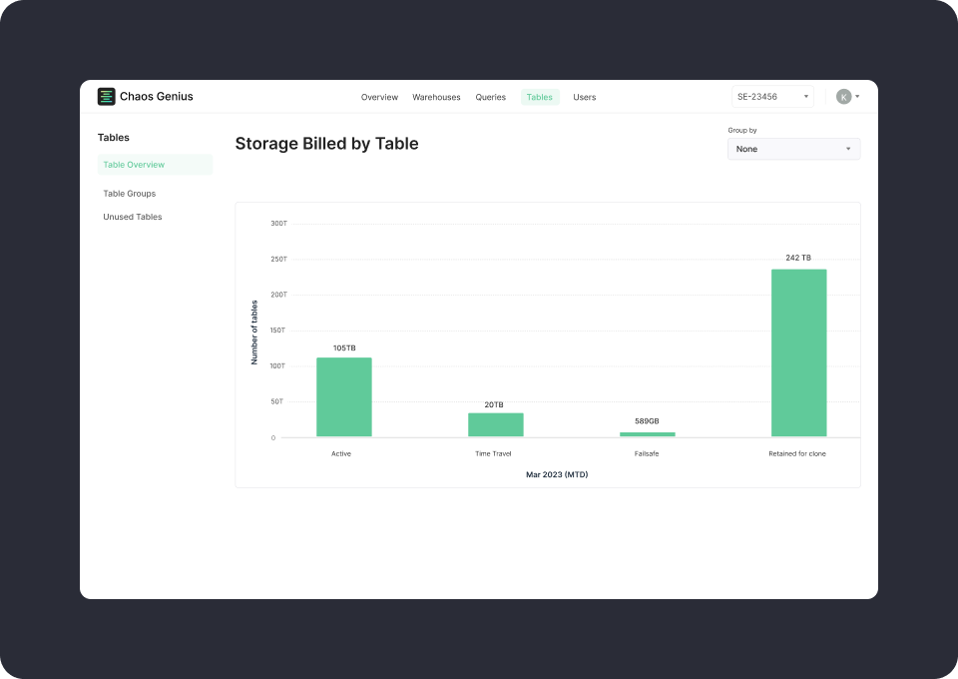This screenshot has height=679, width=958.
Task: View Unused Tables in the sidebar
Action: (x=132, y=217)
